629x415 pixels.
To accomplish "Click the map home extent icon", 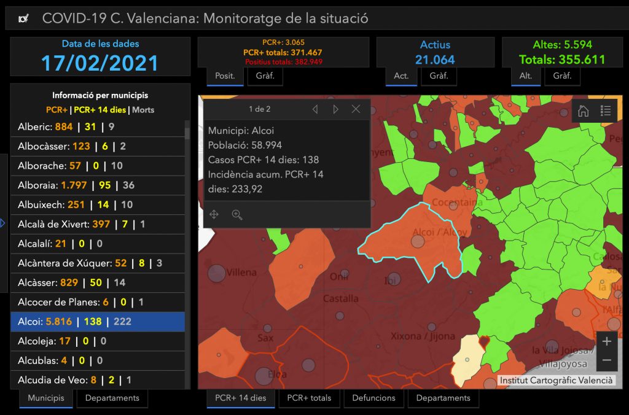I will tap(584, 111).
